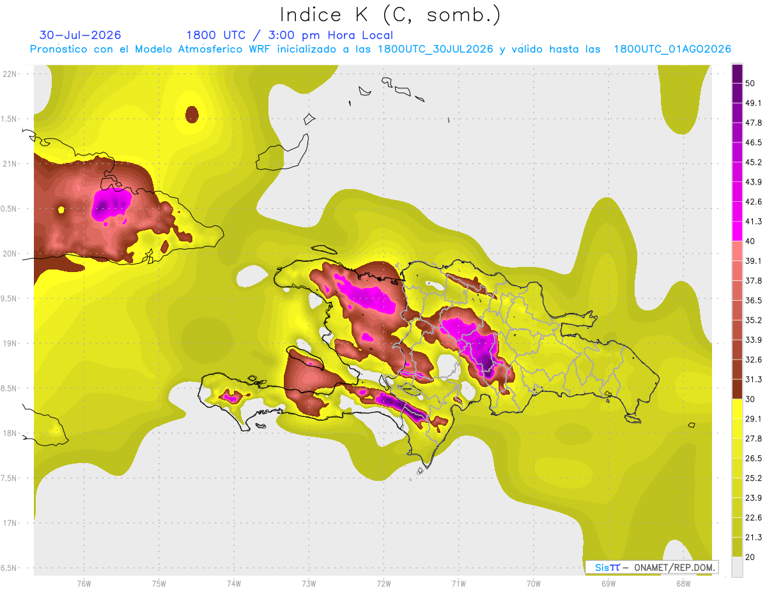This screenshot has height=592, width=767.
Task: Click the "75W" longitude label
Action: (x=159, y=583)
